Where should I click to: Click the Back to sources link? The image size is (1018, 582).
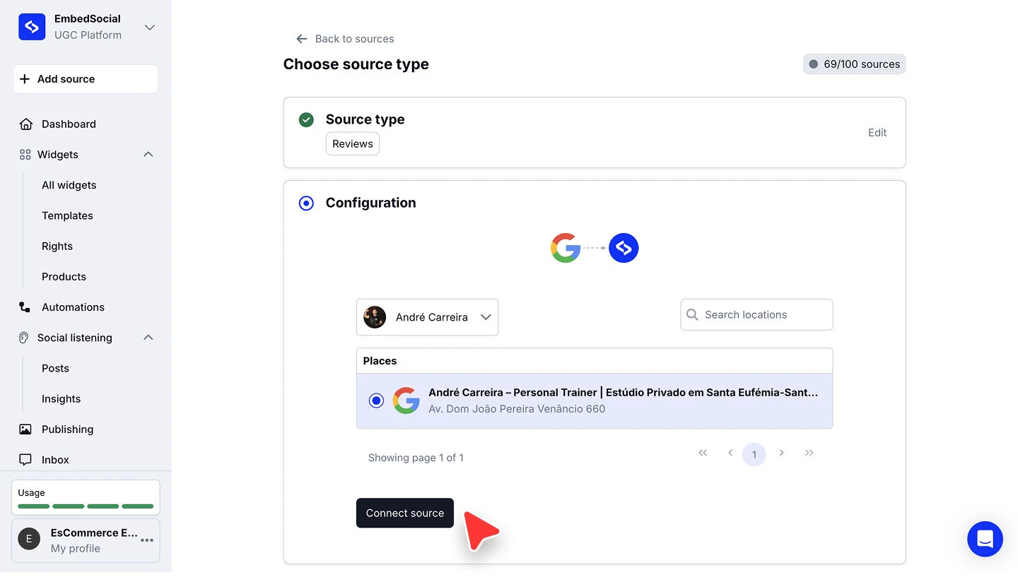pyautogui.click(x=354, y=39)
